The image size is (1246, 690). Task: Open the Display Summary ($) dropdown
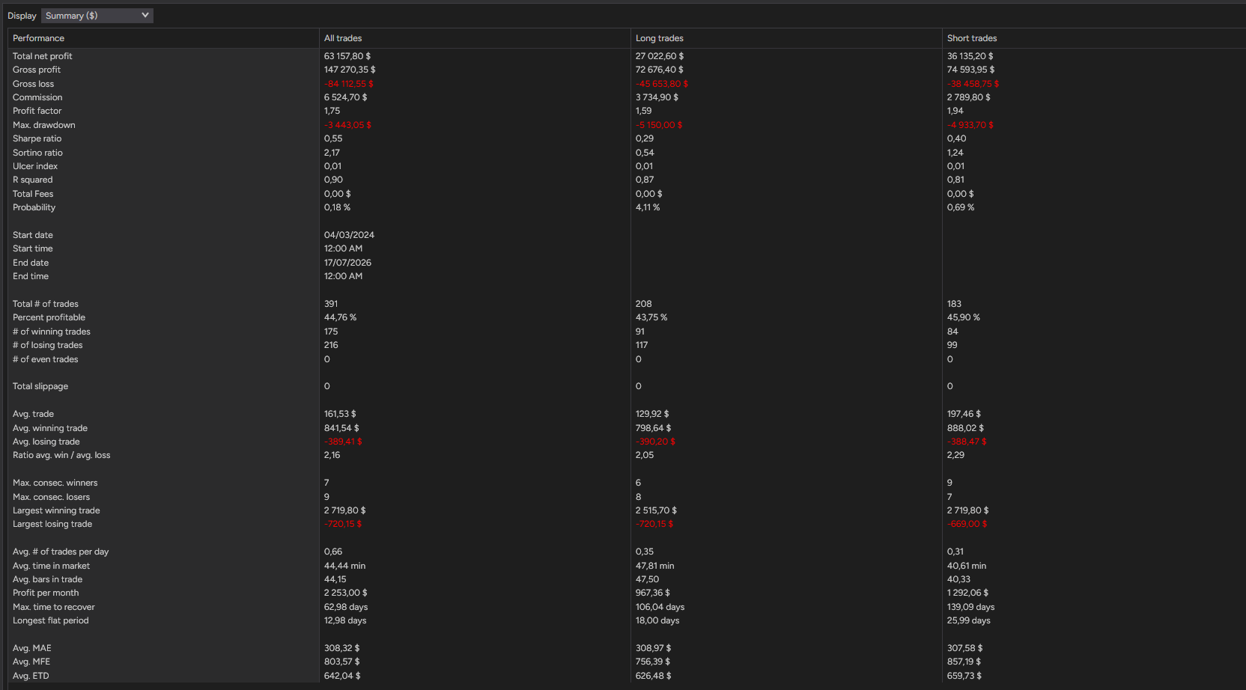click(x=97, y=16)
